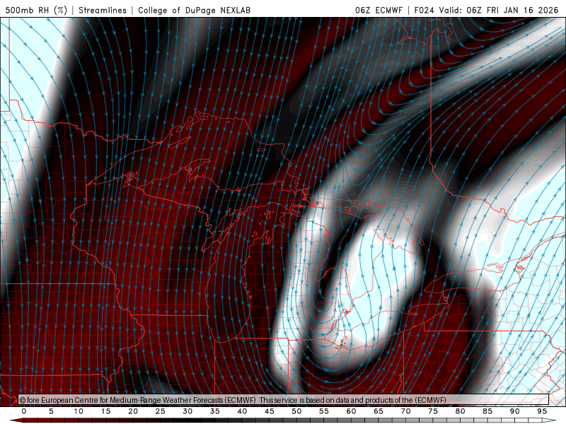Click the '35' value on color scale
The width and height of the screenshot is (566, 424).
[215, 411]
